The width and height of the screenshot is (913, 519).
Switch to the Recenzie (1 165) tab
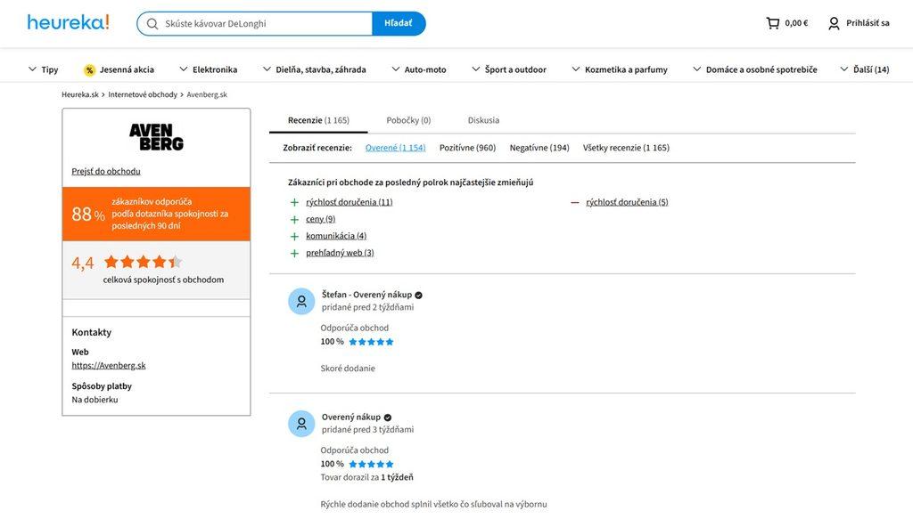(x=318, y=120)
